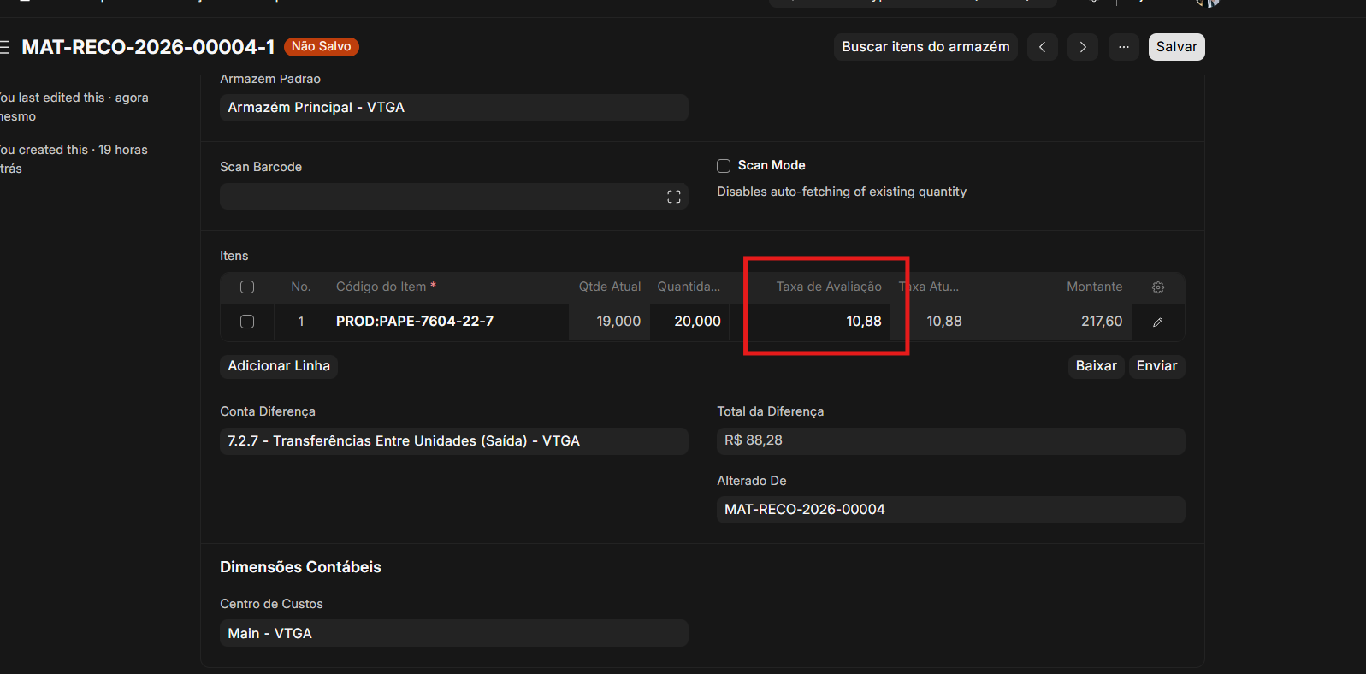Open the Armazém Padrão warehouse field
Screen dimensions: 1366x674
coord(453,108)
